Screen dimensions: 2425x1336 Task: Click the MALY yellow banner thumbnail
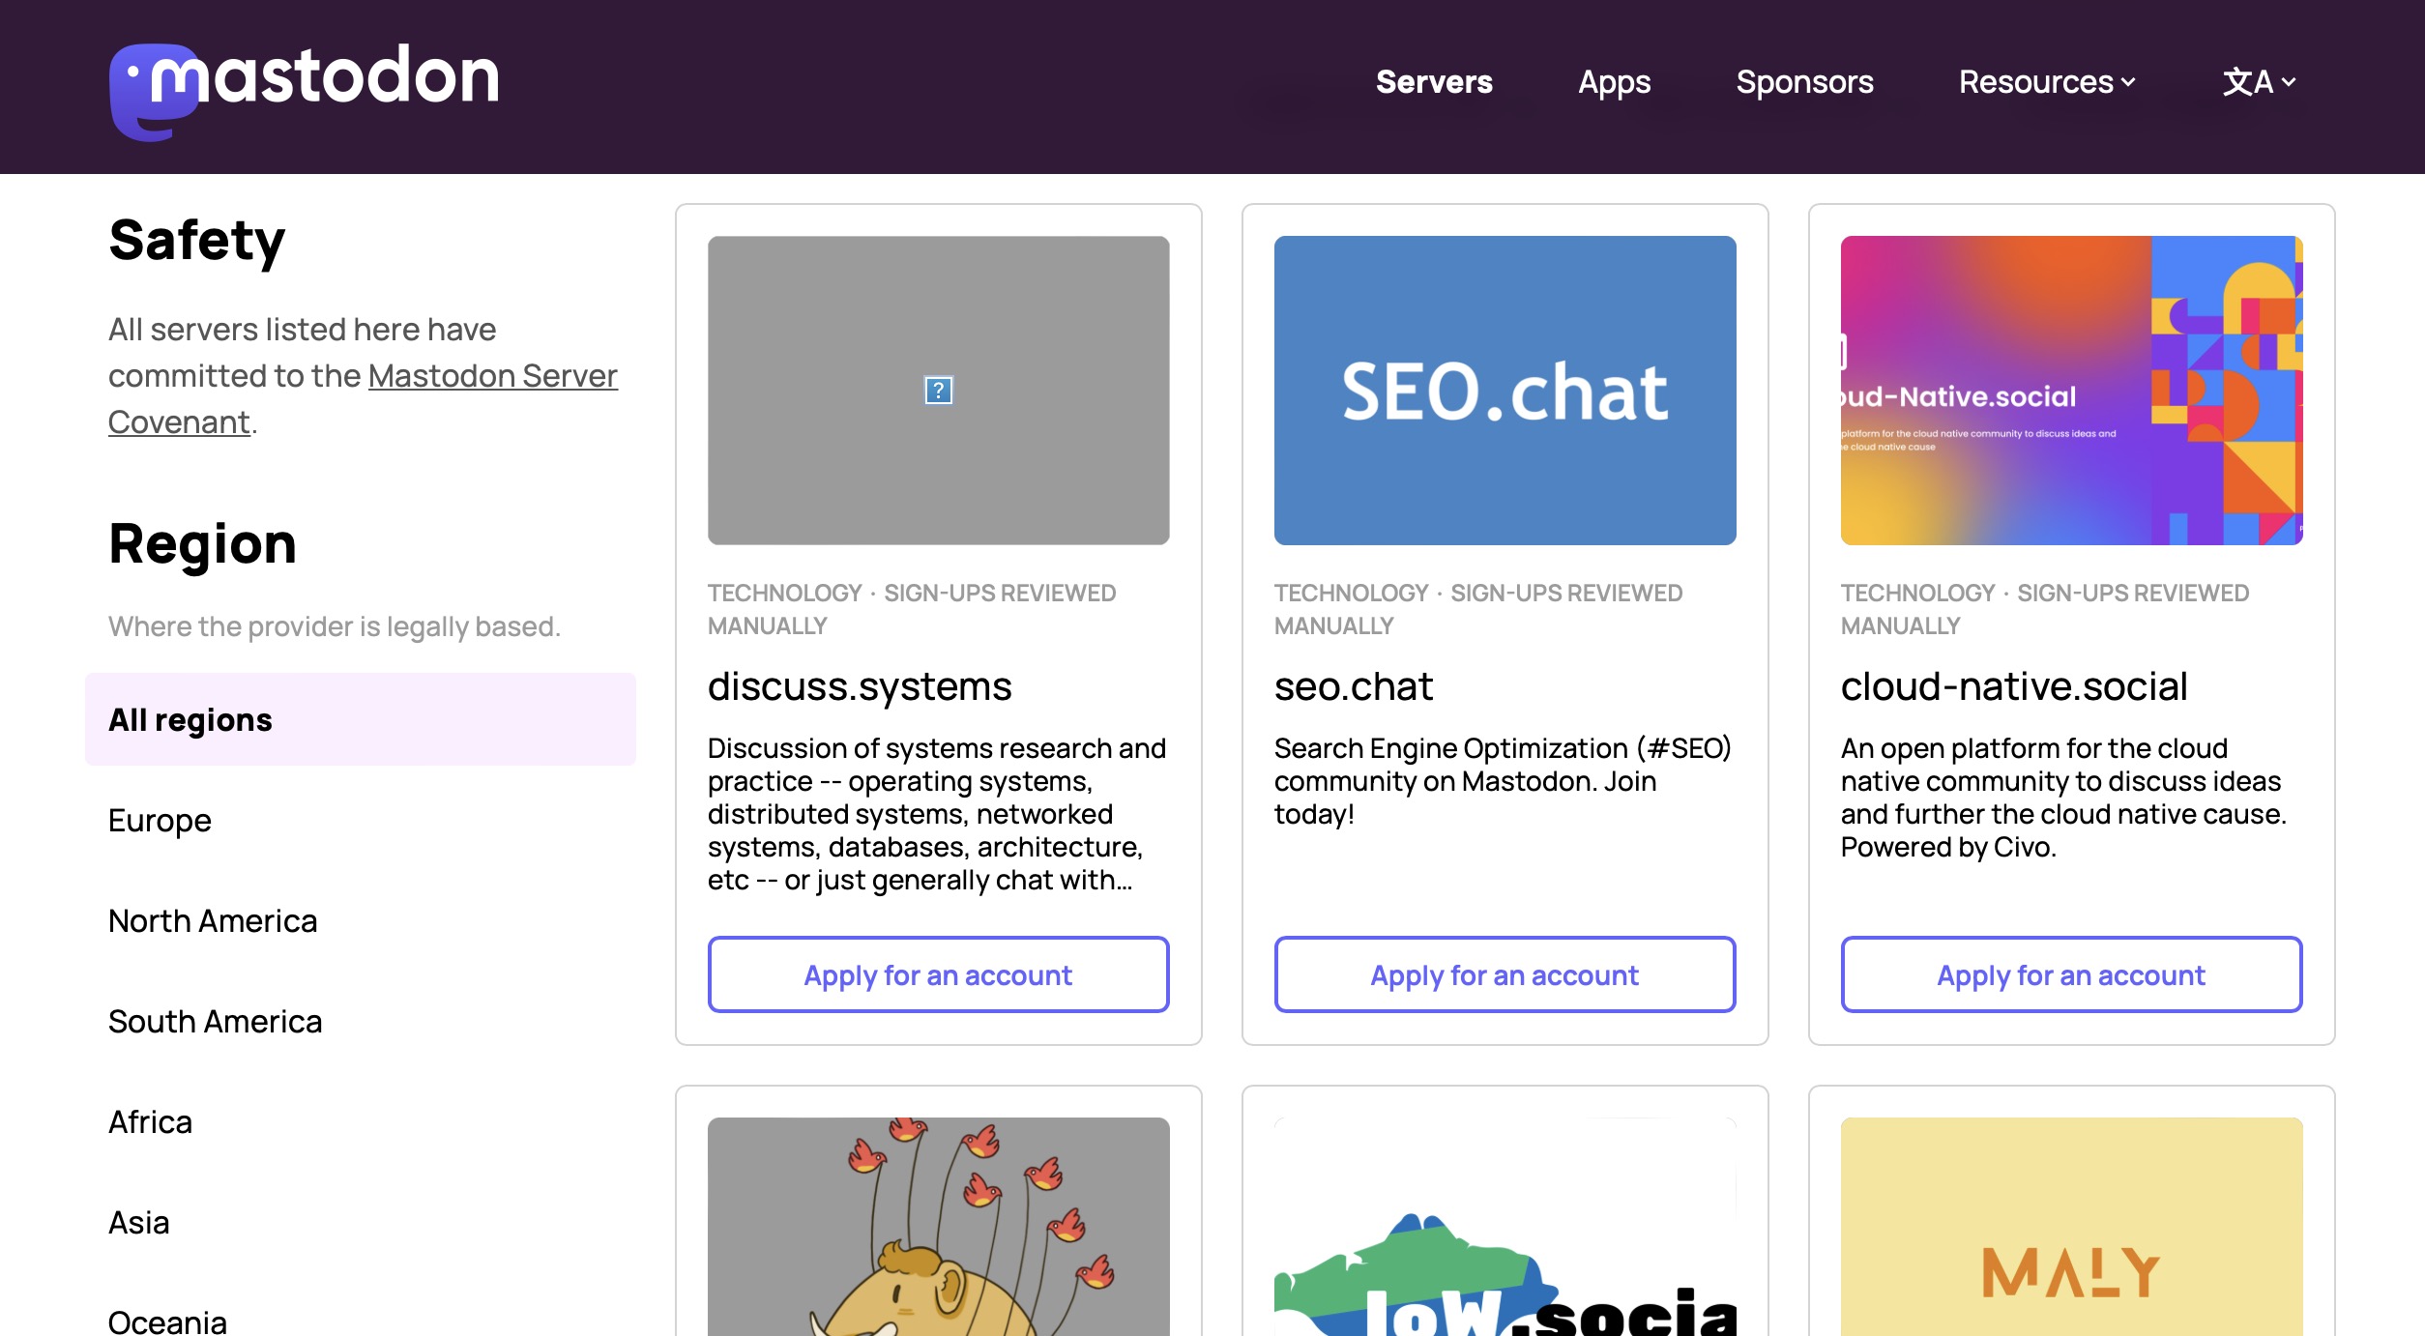[x=2071, y=1228]
